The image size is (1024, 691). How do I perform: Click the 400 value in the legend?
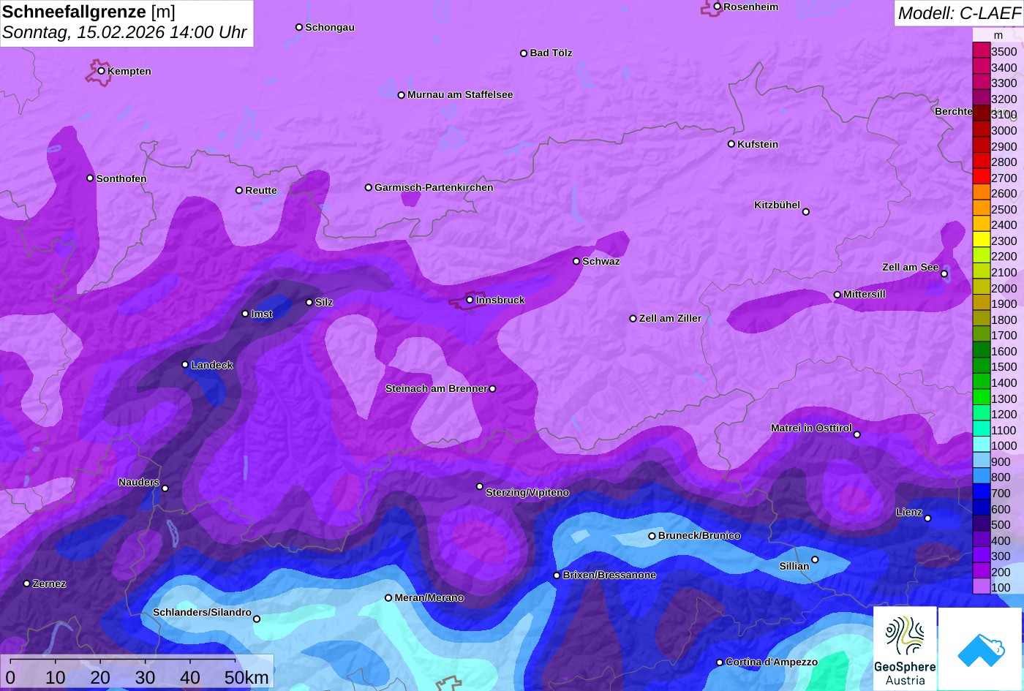click(x=1001, y=540)
